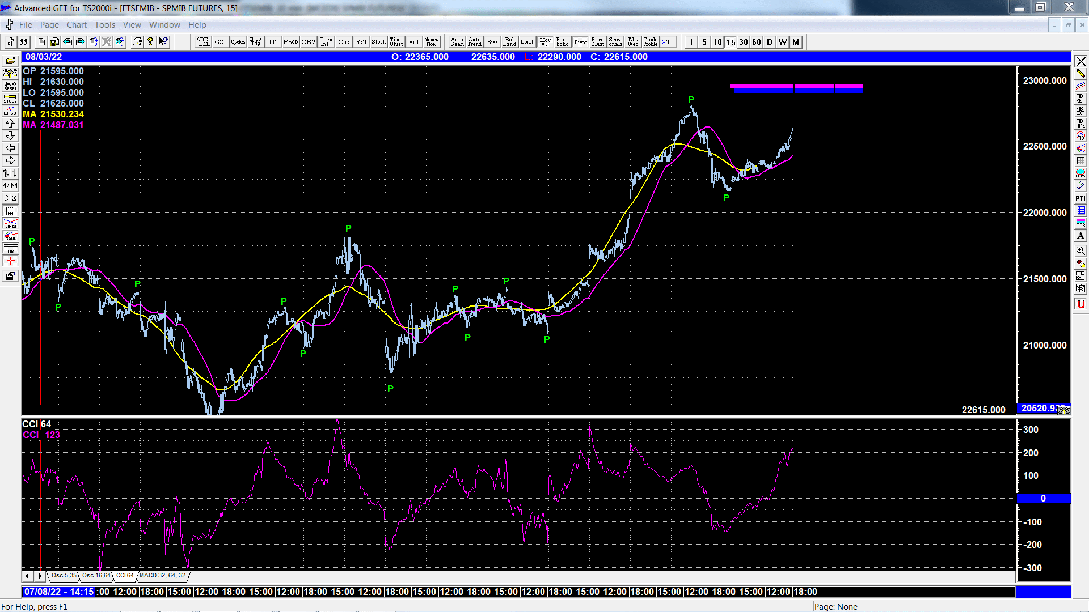
Task: Enable the MACD indicator
Action: (290, 42)
